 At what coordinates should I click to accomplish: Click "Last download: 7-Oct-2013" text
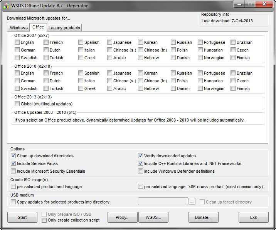(x=227, y=21)
